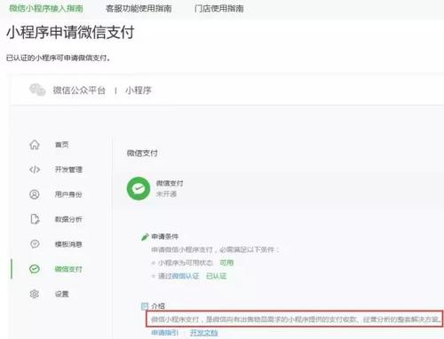Switch to the 门店使用指南 tab
This screenshot has height=339, width=444.
click(219, 8)
